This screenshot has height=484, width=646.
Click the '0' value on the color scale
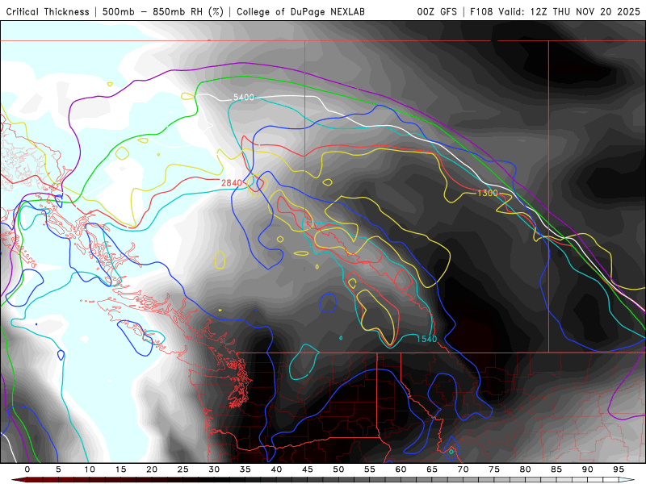(x=27, y=469)
